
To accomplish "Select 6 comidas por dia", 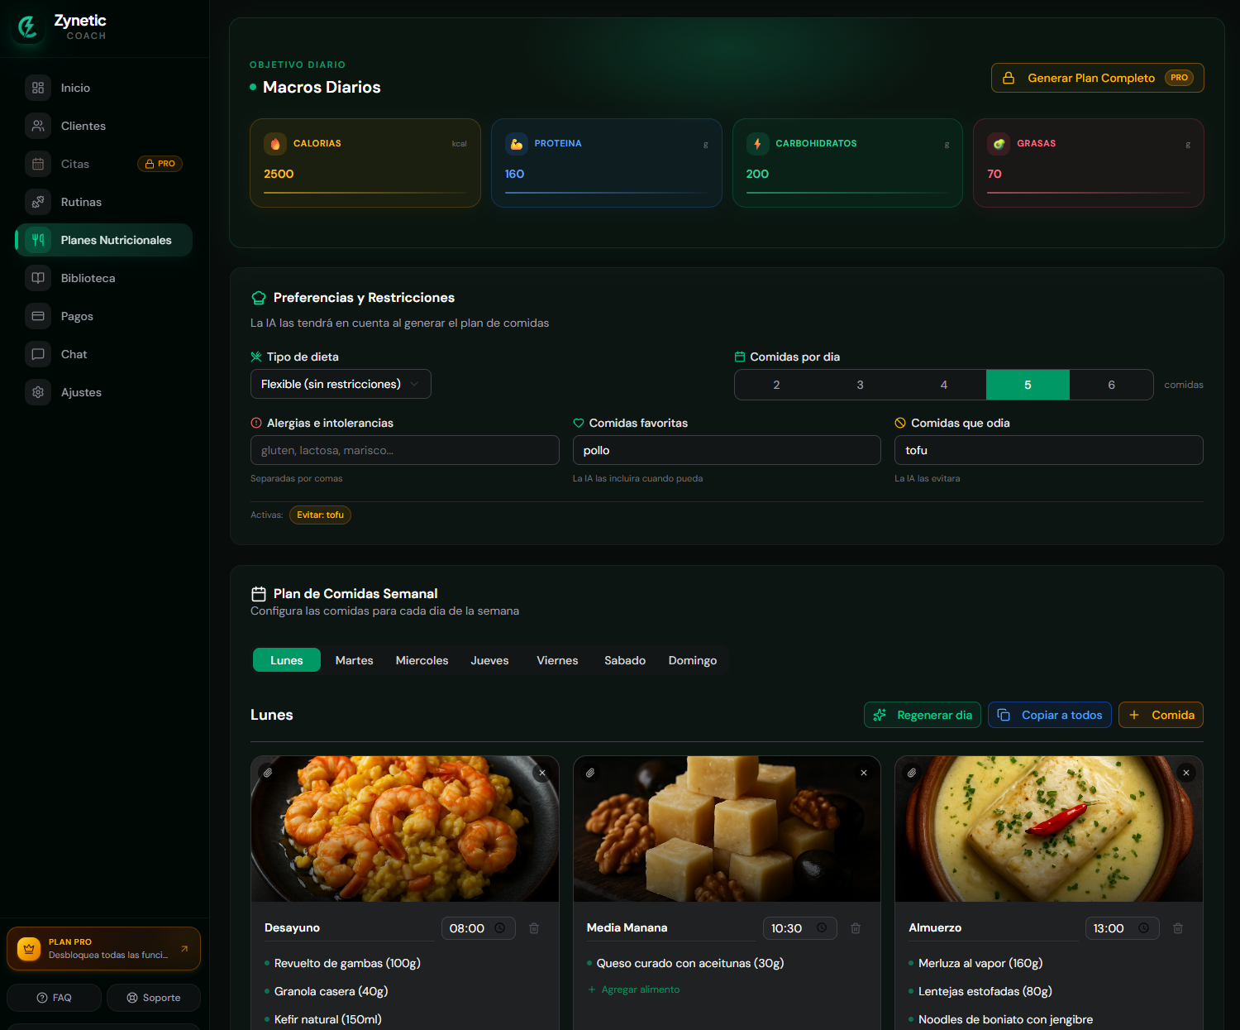I will tap(1111, 385).
